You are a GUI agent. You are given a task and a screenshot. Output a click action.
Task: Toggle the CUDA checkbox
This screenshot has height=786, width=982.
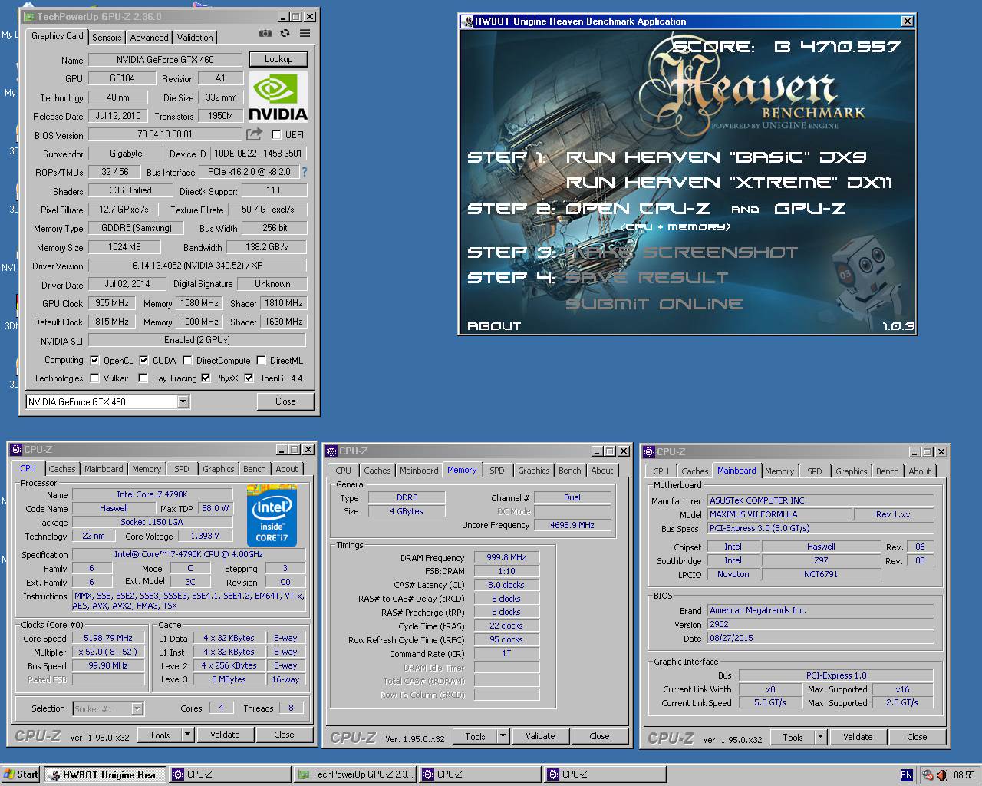143,360
